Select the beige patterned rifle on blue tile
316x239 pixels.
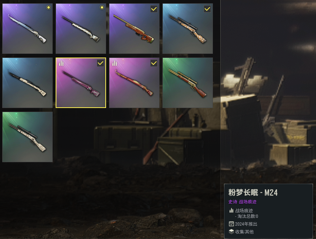(27, 83)
